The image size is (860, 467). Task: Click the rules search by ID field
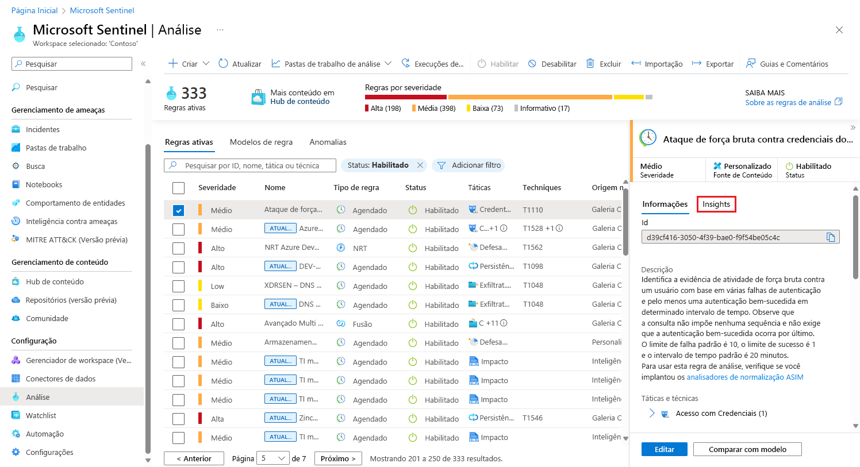[250, 165]
